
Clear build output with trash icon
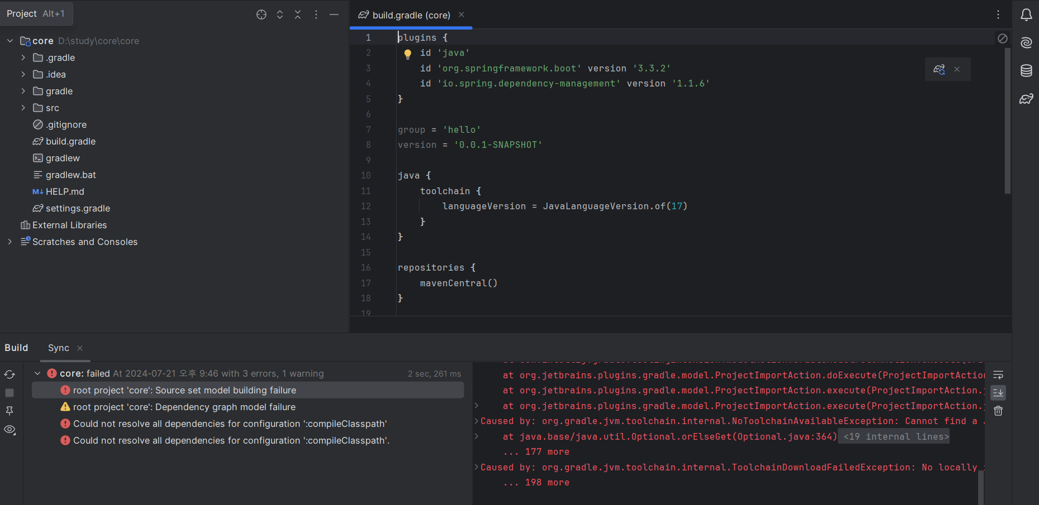pos(998,411)
